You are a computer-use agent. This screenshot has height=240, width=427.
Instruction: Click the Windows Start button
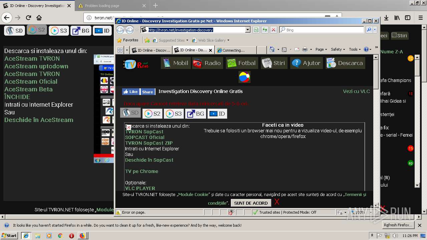pos(9,236)
